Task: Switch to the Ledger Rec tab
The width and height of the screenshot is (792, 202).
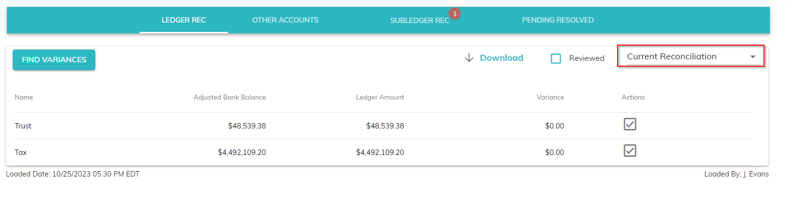Action: coord(184,20)
